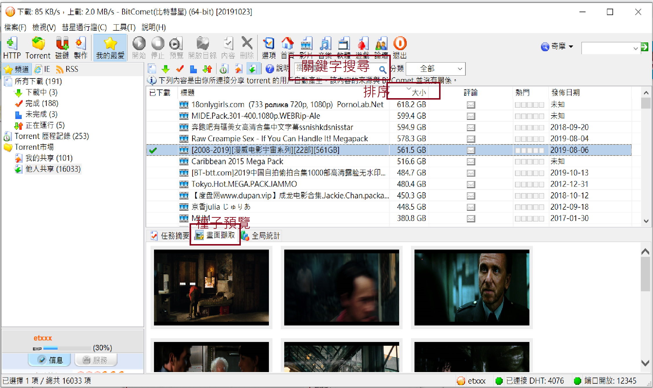
Task: Click the magnifier search icon
Action: pyautogui.click(x=382, y=69)
